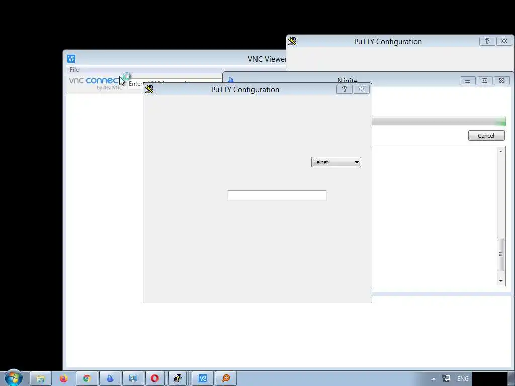Click the empty text field in PuTTY Configuration
The height and width of the screenshot is (386, 515).
pos(277,196)
